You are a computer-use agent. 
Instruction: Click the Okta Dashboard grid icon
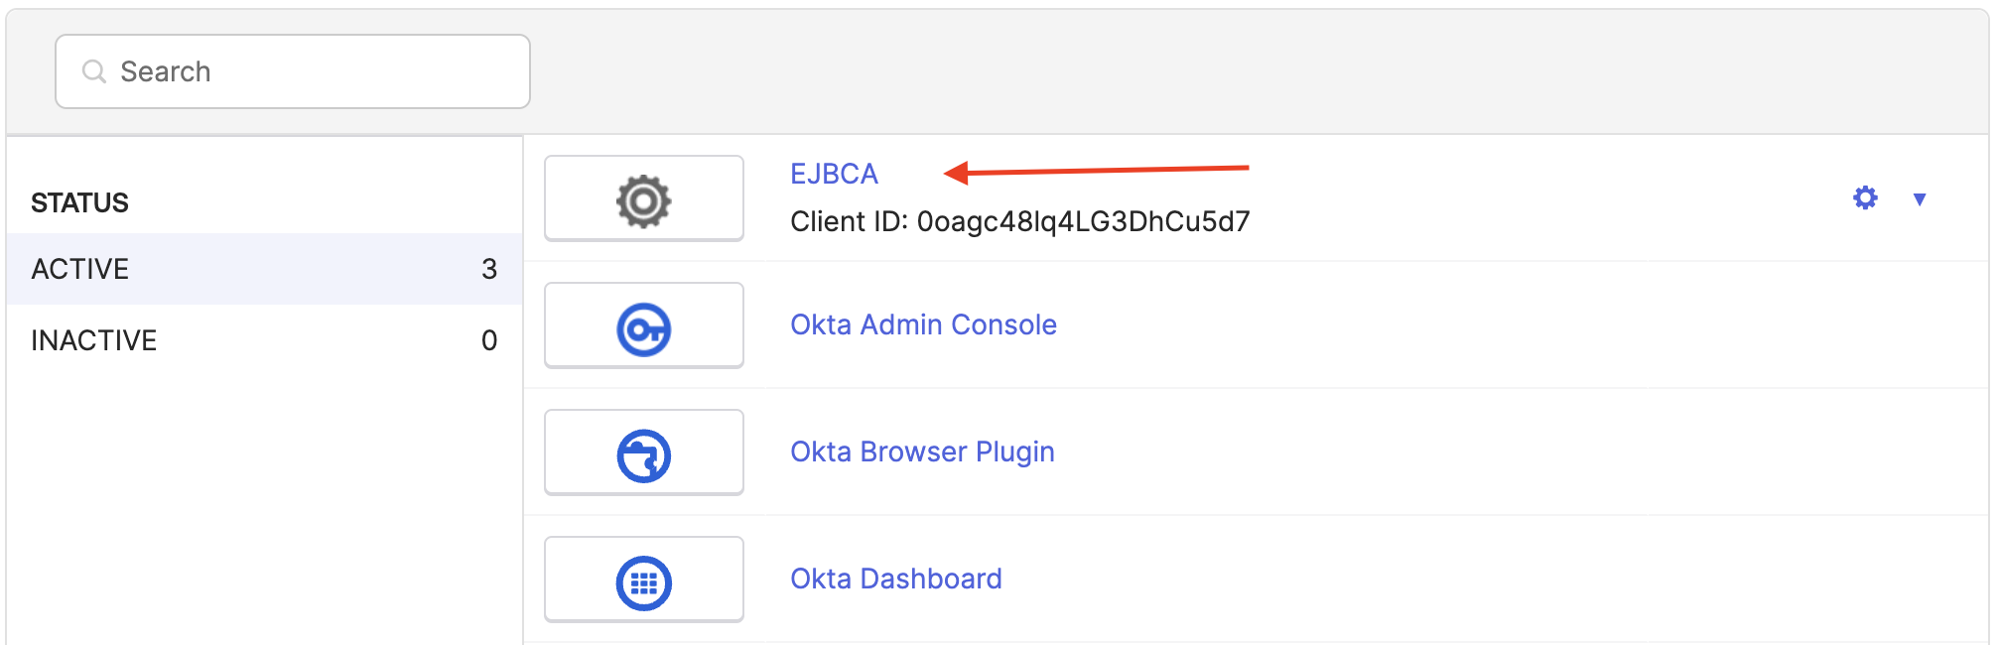643,581
